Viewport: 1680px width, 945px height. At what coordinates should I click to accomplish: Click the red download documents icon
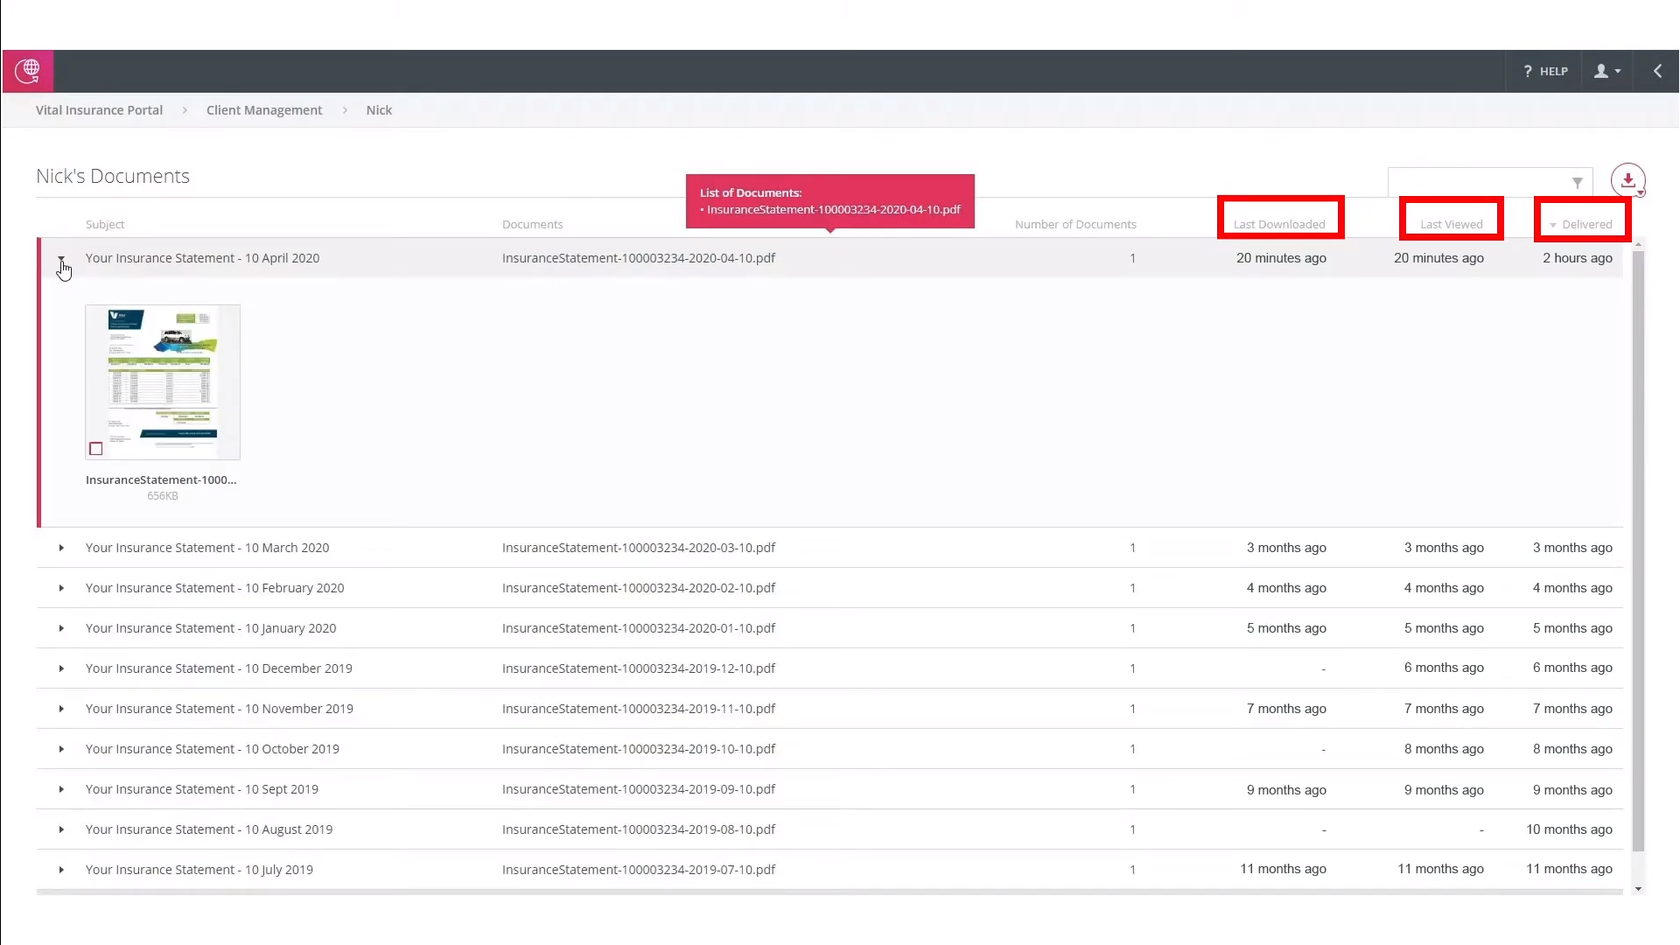coord(1627,180)
